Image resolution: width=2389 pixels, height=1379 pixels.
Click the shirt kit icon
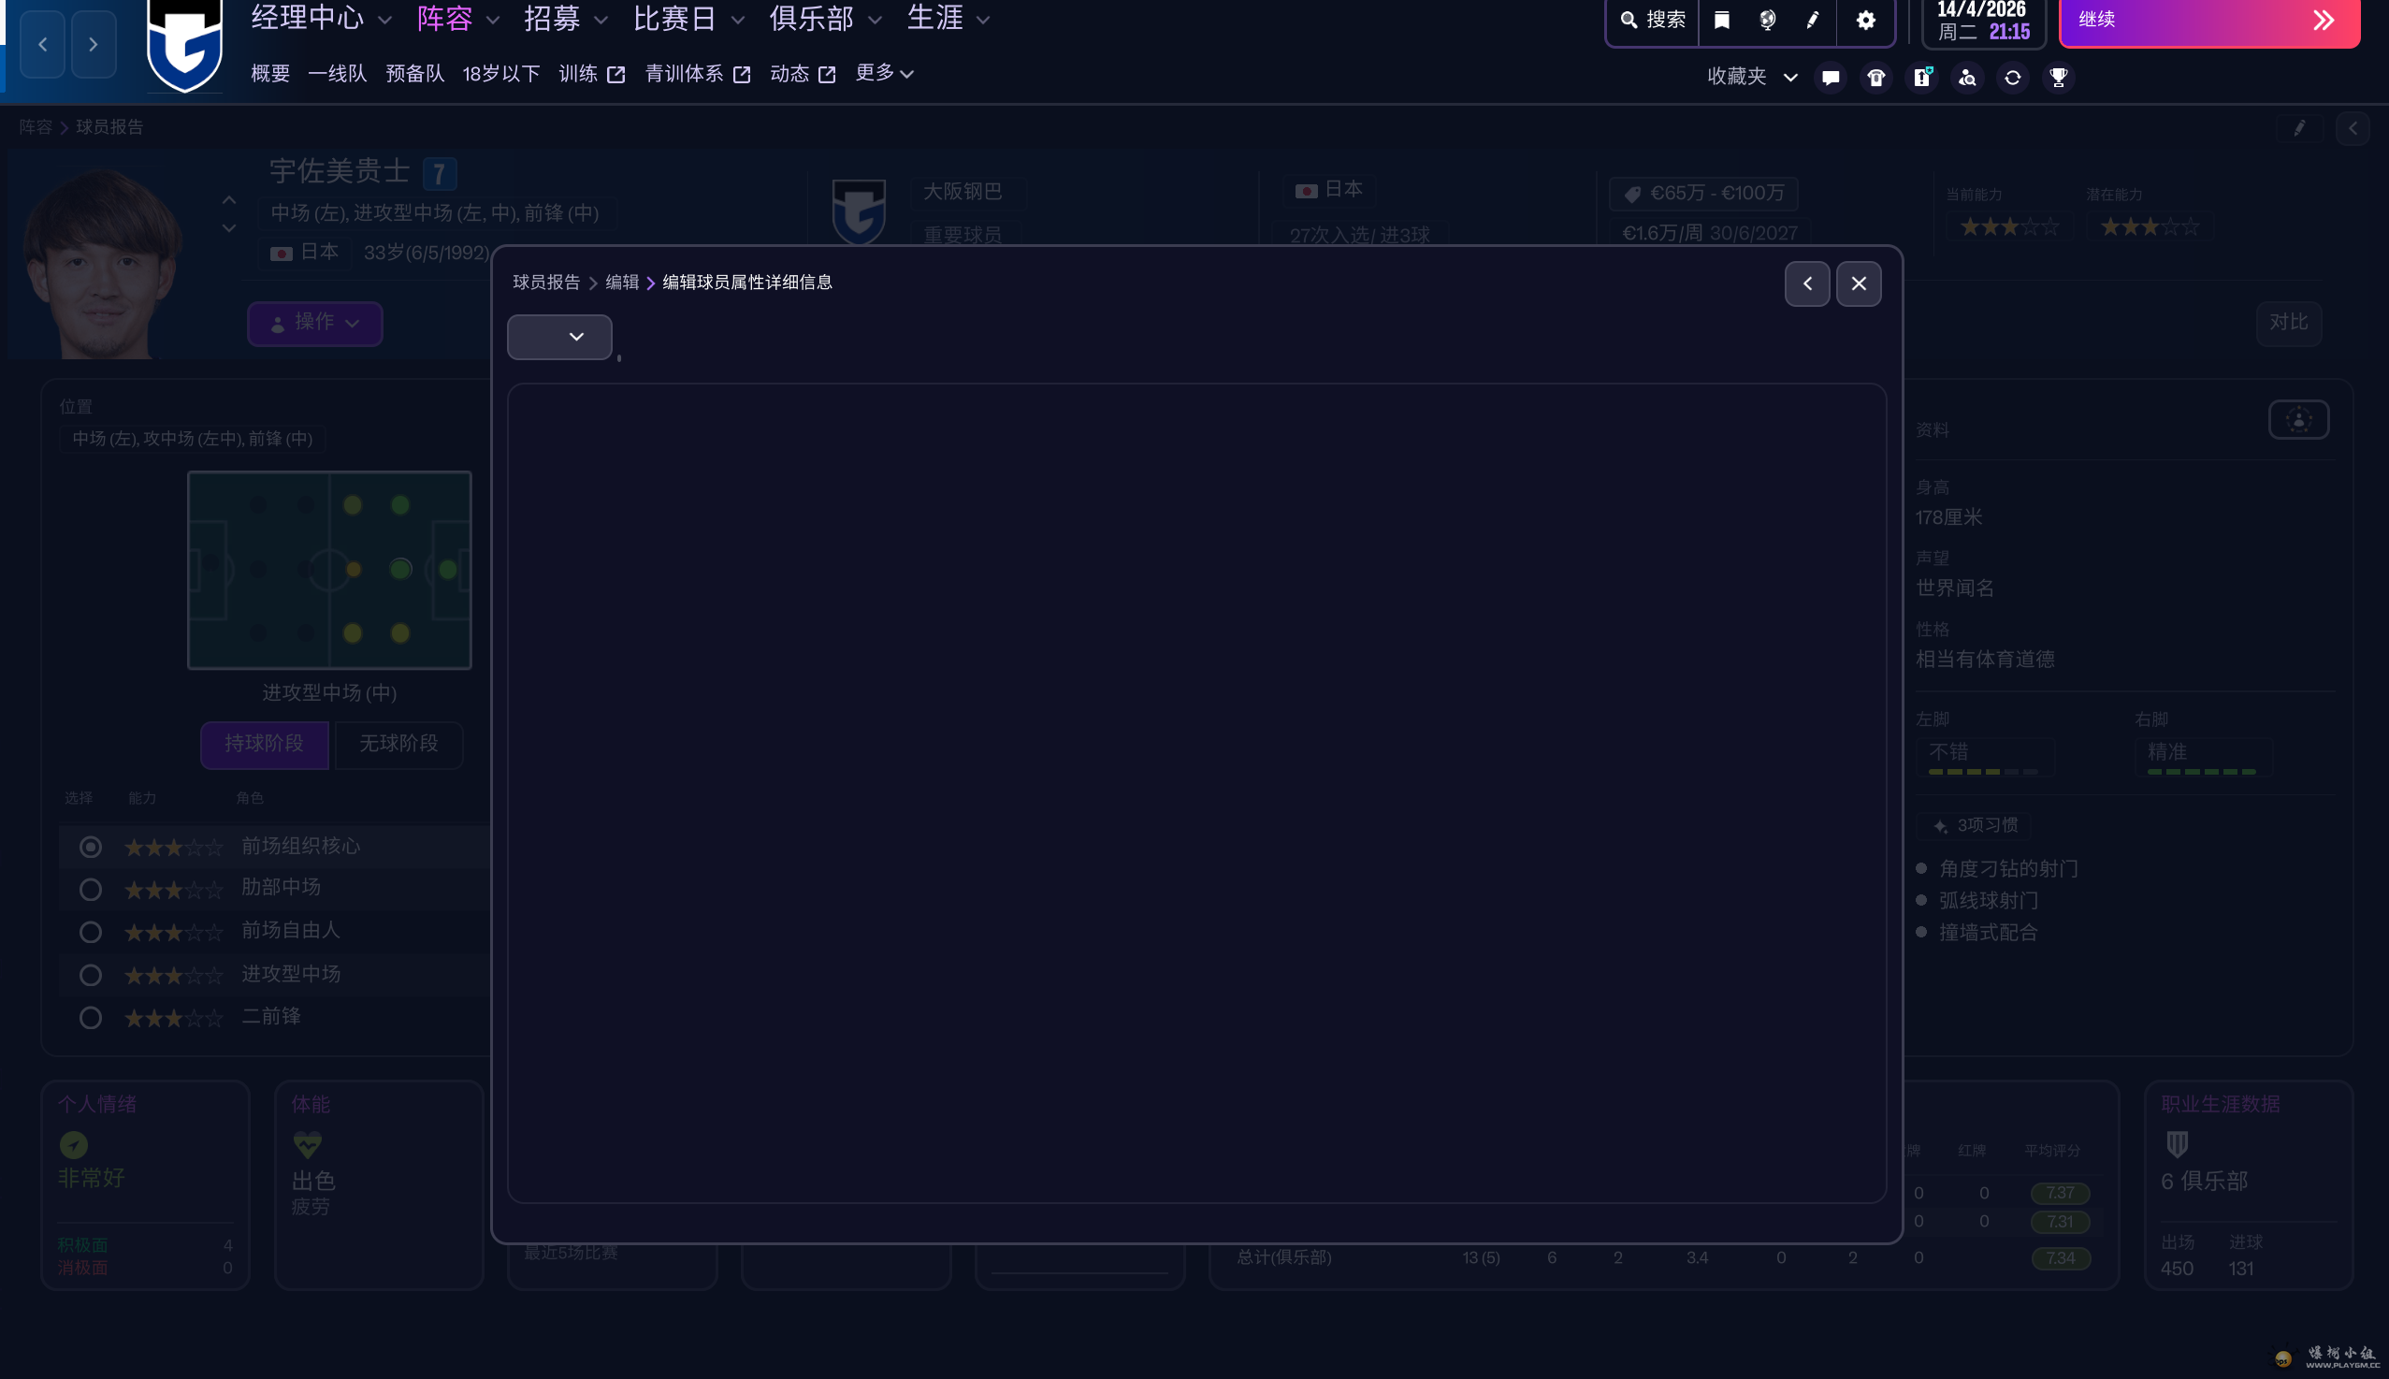pyautogui.click(x=1875, y=78)
